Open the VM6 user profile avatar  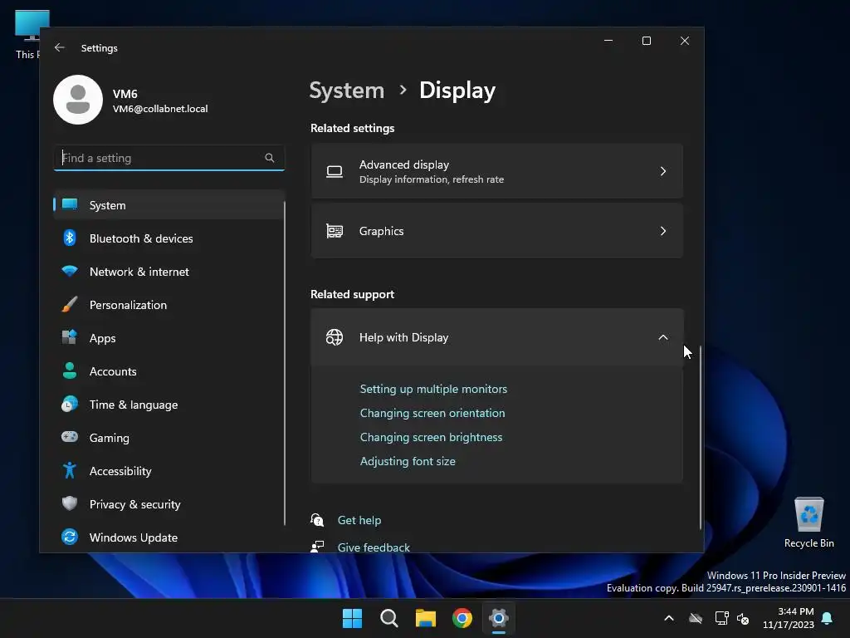(78, 100)
